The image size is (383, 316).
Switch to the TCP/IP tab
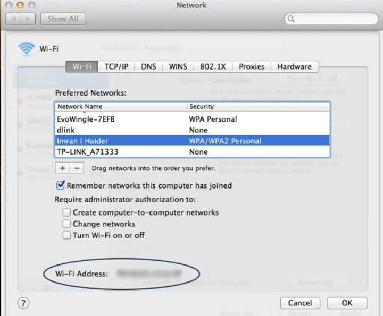coord(116,66)
